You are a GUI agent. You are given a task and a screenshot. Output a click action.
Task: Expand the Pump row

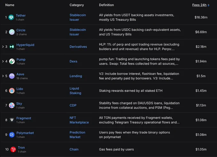(x=3, y=61)
